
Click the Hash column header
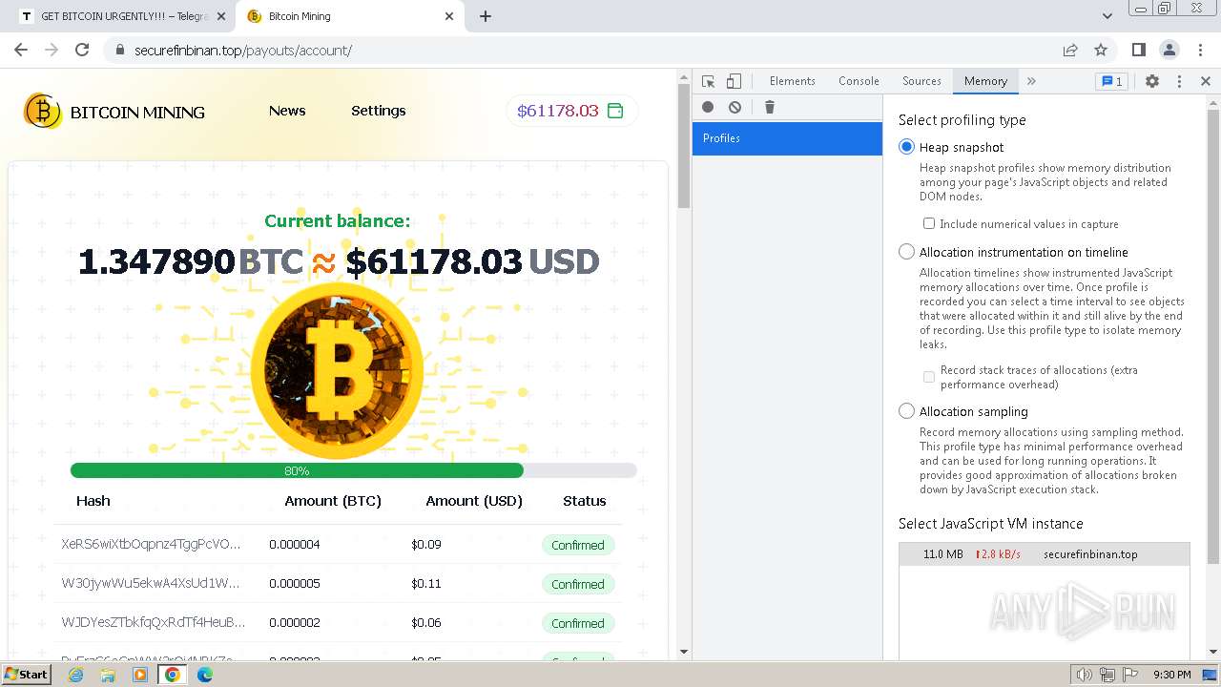click(x=93, y=501)
